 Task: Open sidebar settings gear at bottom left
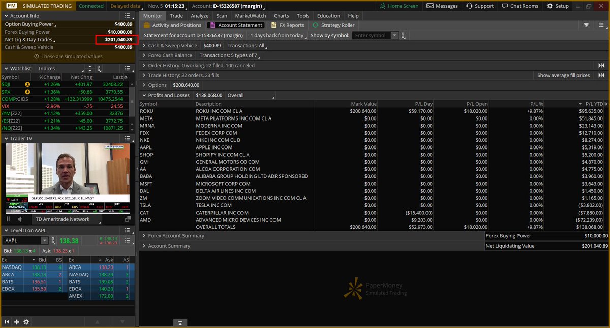coord(26,322)
